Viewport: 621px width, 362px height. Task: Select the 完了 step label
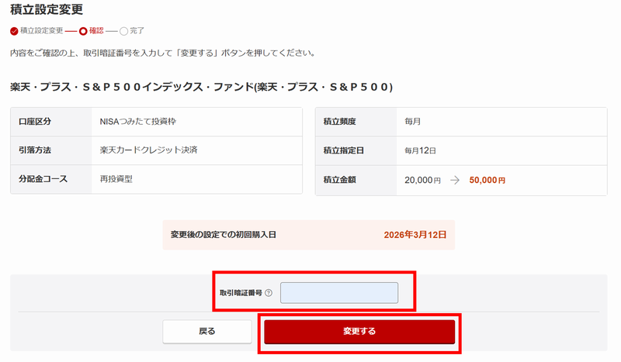(137, 31)
